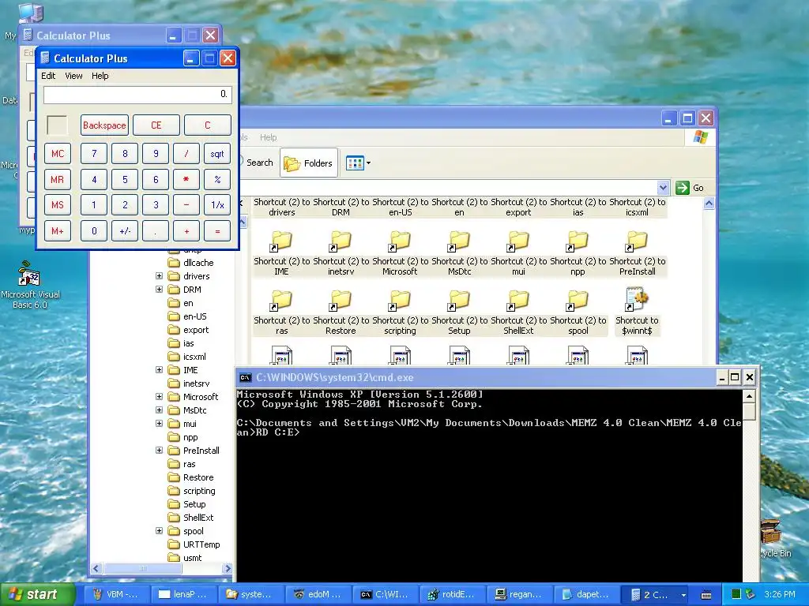Open the Shortcut (2) to Microsoft folder icon
Image resolution: width=809 pixels, height=606 pixels.
(400, 241)
